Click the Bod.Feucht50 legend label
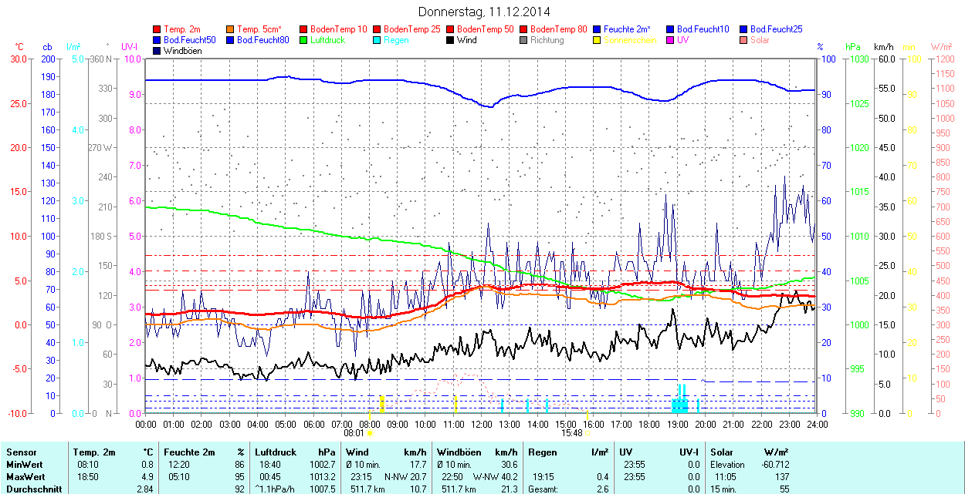Viewport: 965px width, 494px height. pos(190,40)
